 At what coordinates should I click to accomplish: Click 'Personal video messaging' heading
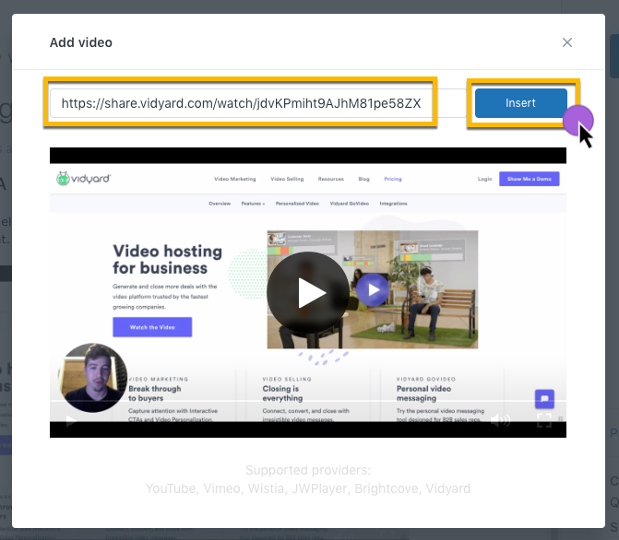coord(423,393)
